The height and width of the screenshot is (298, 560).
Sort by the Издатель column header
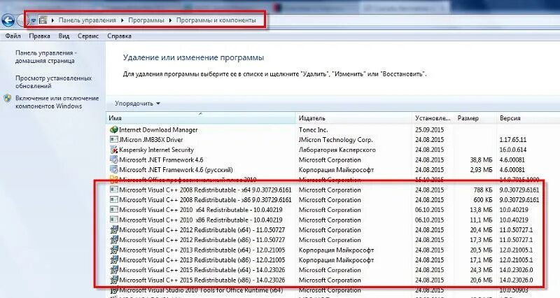pyautogui.click(x=353, y=118)
